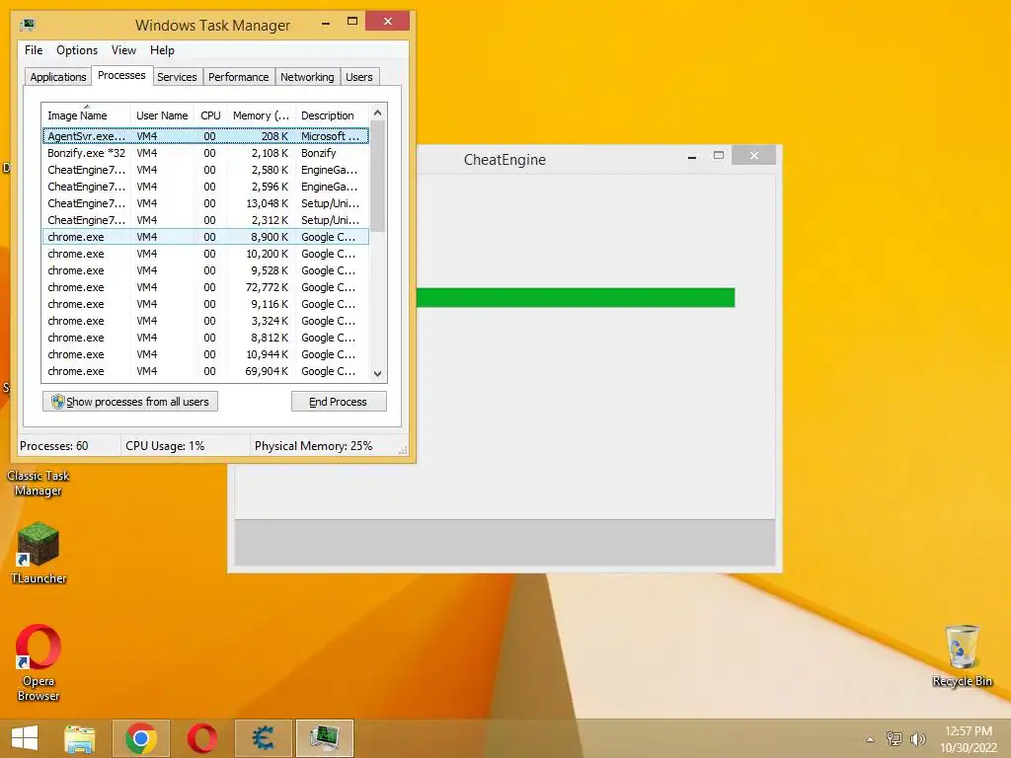Sort processes by User Name column
The image size is (1011, 758).
(x=162, y=115)
